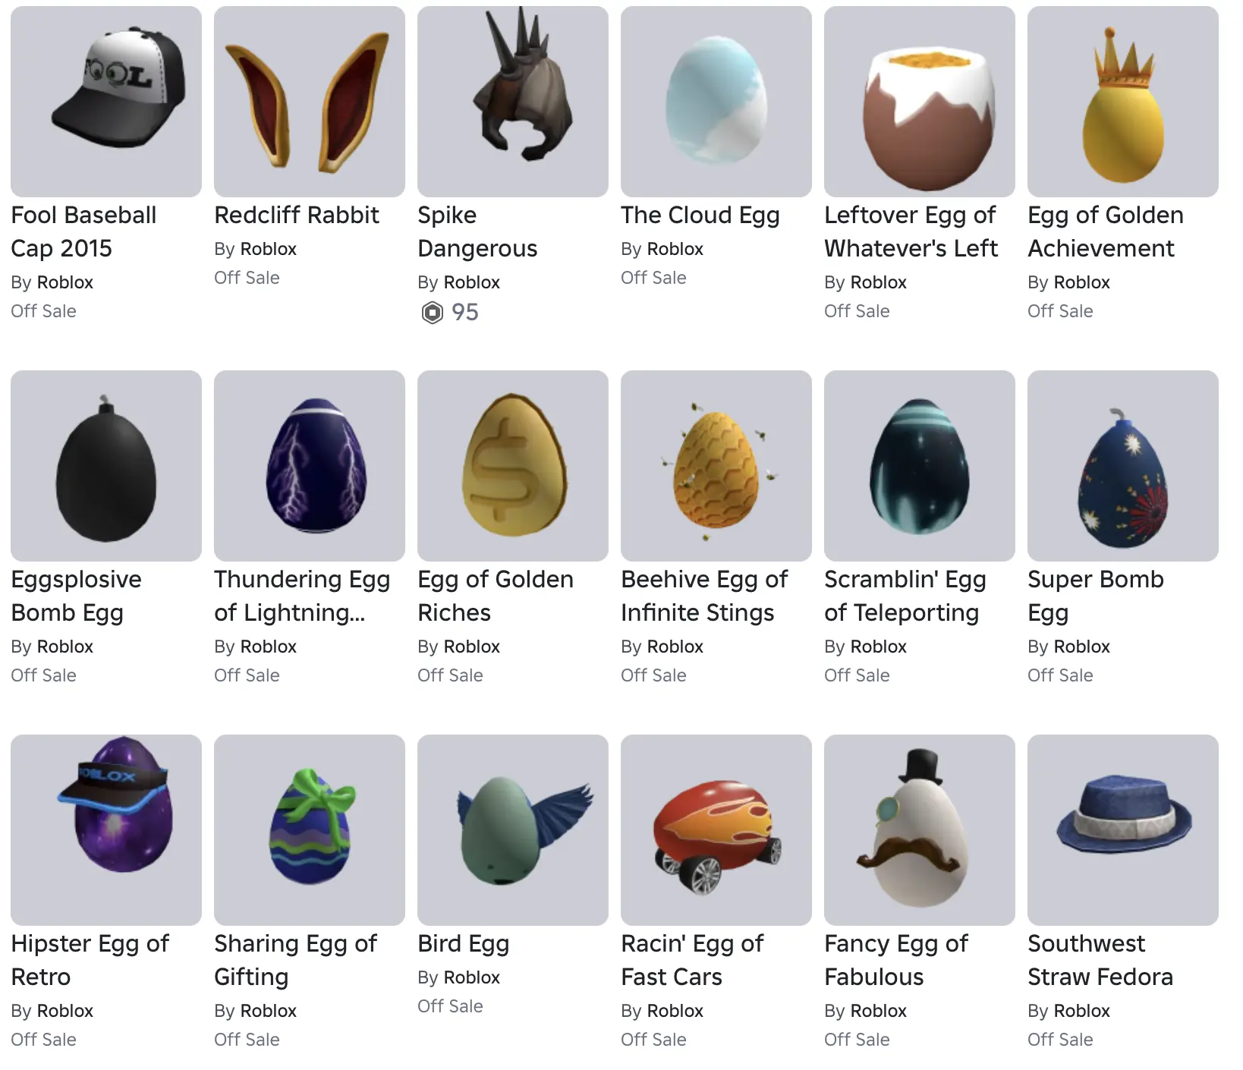Select the Egg of Golden Achievement image
Screen dimensions: 1243x1070
1123,102
